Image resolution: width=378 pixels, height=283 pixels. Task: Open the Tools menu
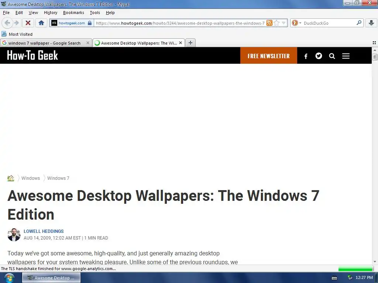[x=95, y=13]
